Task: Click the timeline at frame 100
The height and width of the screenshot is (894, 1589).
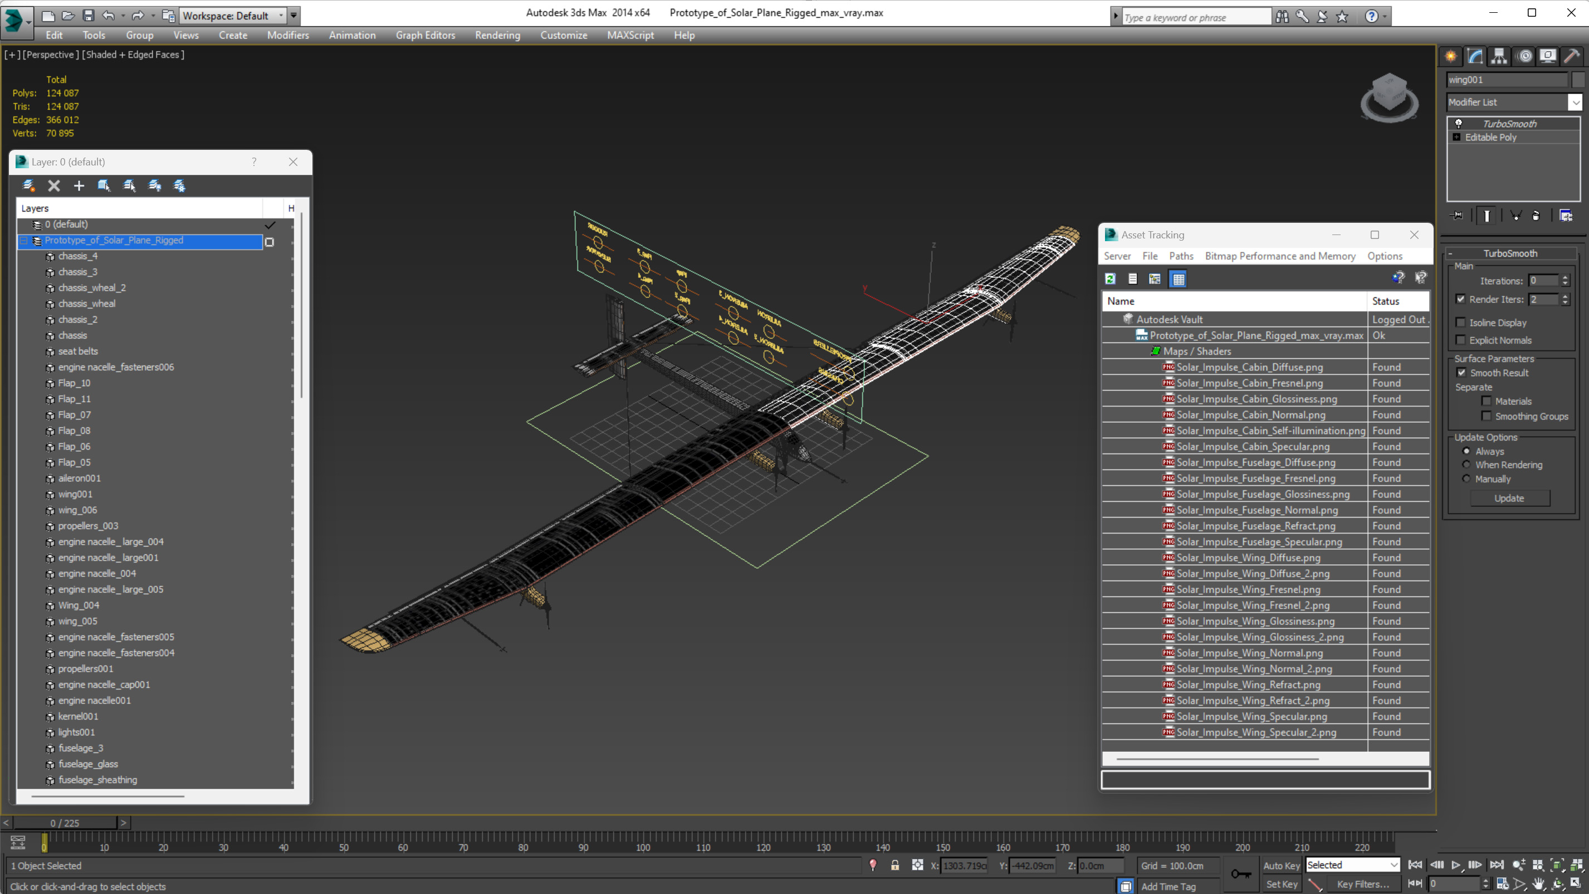Action: (x=643, y=838)
